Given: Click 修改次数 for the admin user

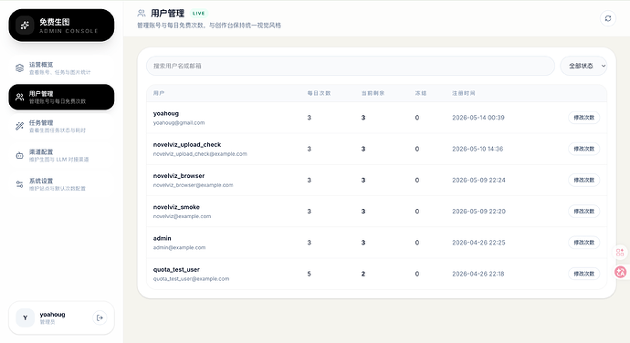Looking at the screenshot, I should [583, 243].
